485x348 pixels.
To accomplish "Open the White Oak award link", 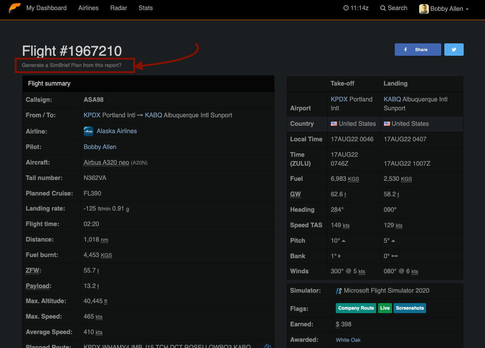I will (348, 340).
